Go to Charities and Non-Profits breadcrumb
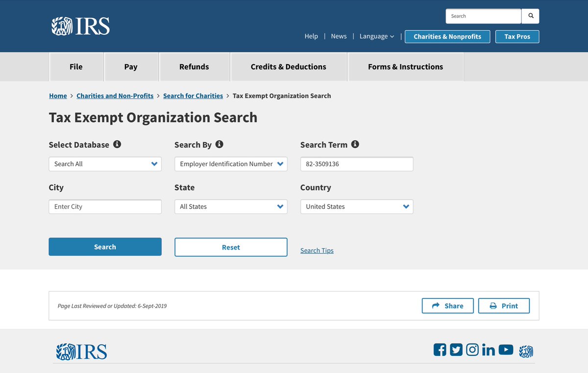The image size is (588, 373). click(x=115, y=96)
